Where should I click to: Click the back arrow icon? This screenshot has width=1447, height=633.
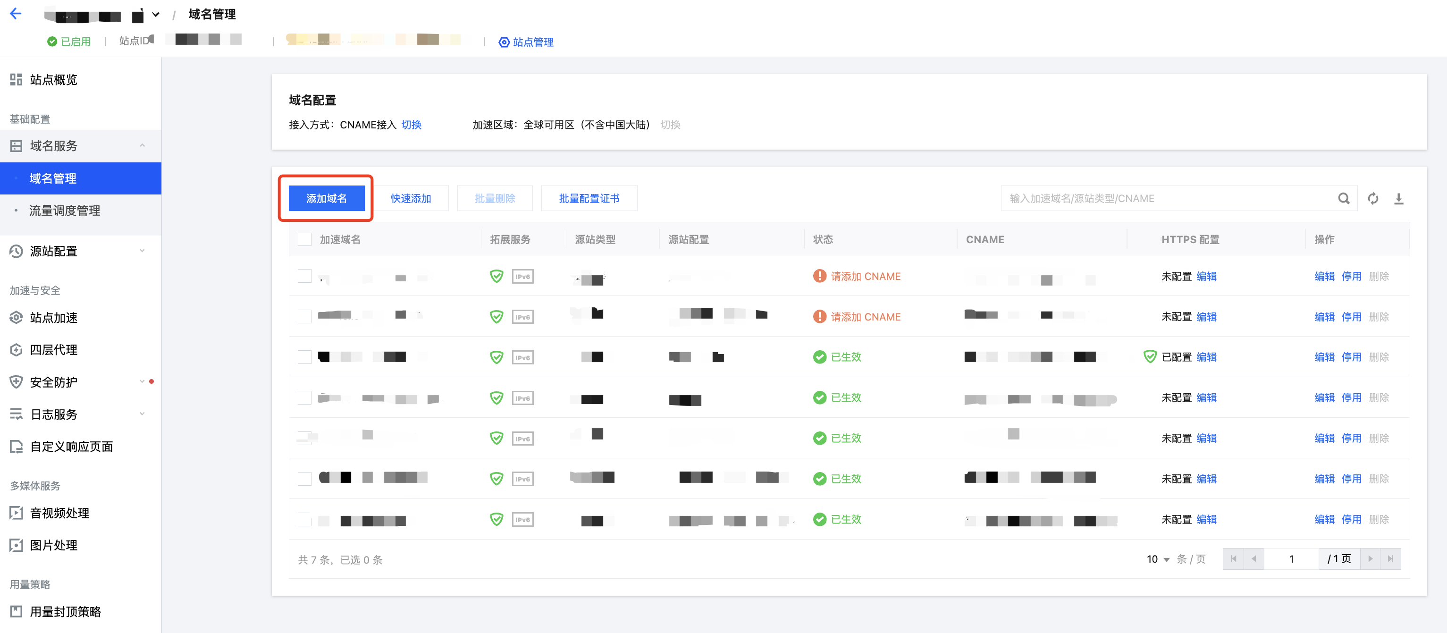pos(16,14)
